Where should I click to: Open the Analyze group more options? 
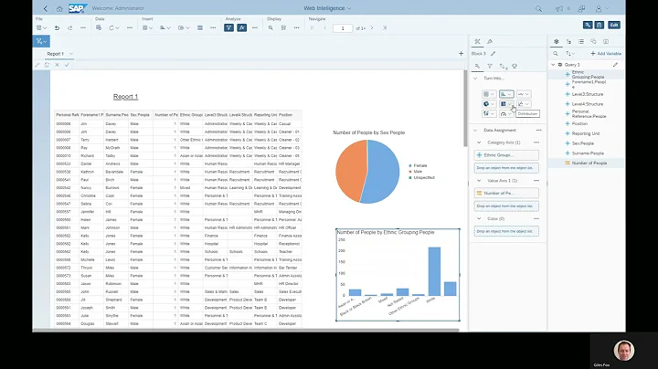point(255,27)
